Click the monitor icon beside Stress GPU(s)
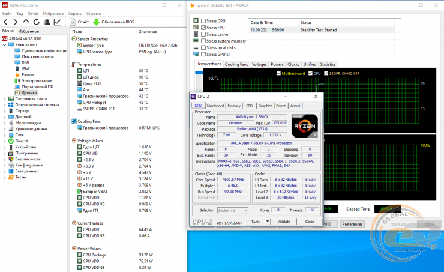This screenshot has width=444, height=272. click(x=196, y=54)
